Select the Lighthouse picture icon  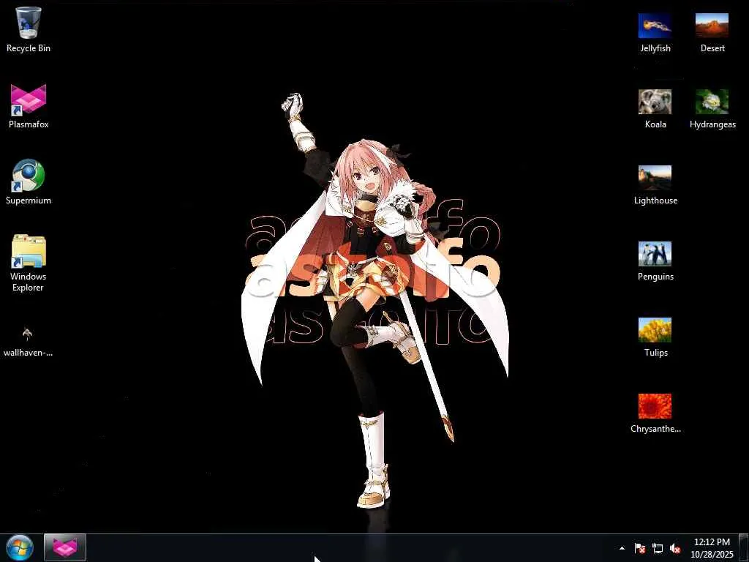[655, 184]
